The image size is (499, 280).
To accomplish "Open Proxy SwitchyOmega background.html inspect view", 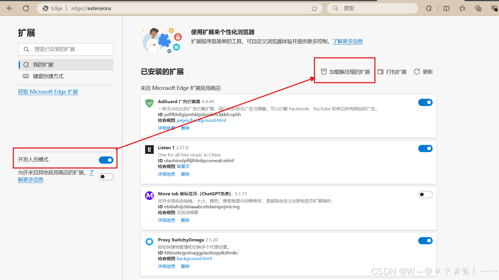I will [x=194, y=259].
